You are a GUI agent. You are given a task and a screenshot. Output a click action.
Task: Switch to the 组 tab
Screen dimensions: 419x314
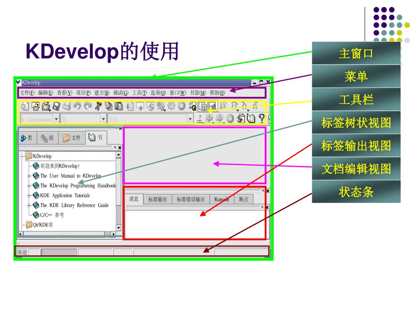(x=47, y=138)
